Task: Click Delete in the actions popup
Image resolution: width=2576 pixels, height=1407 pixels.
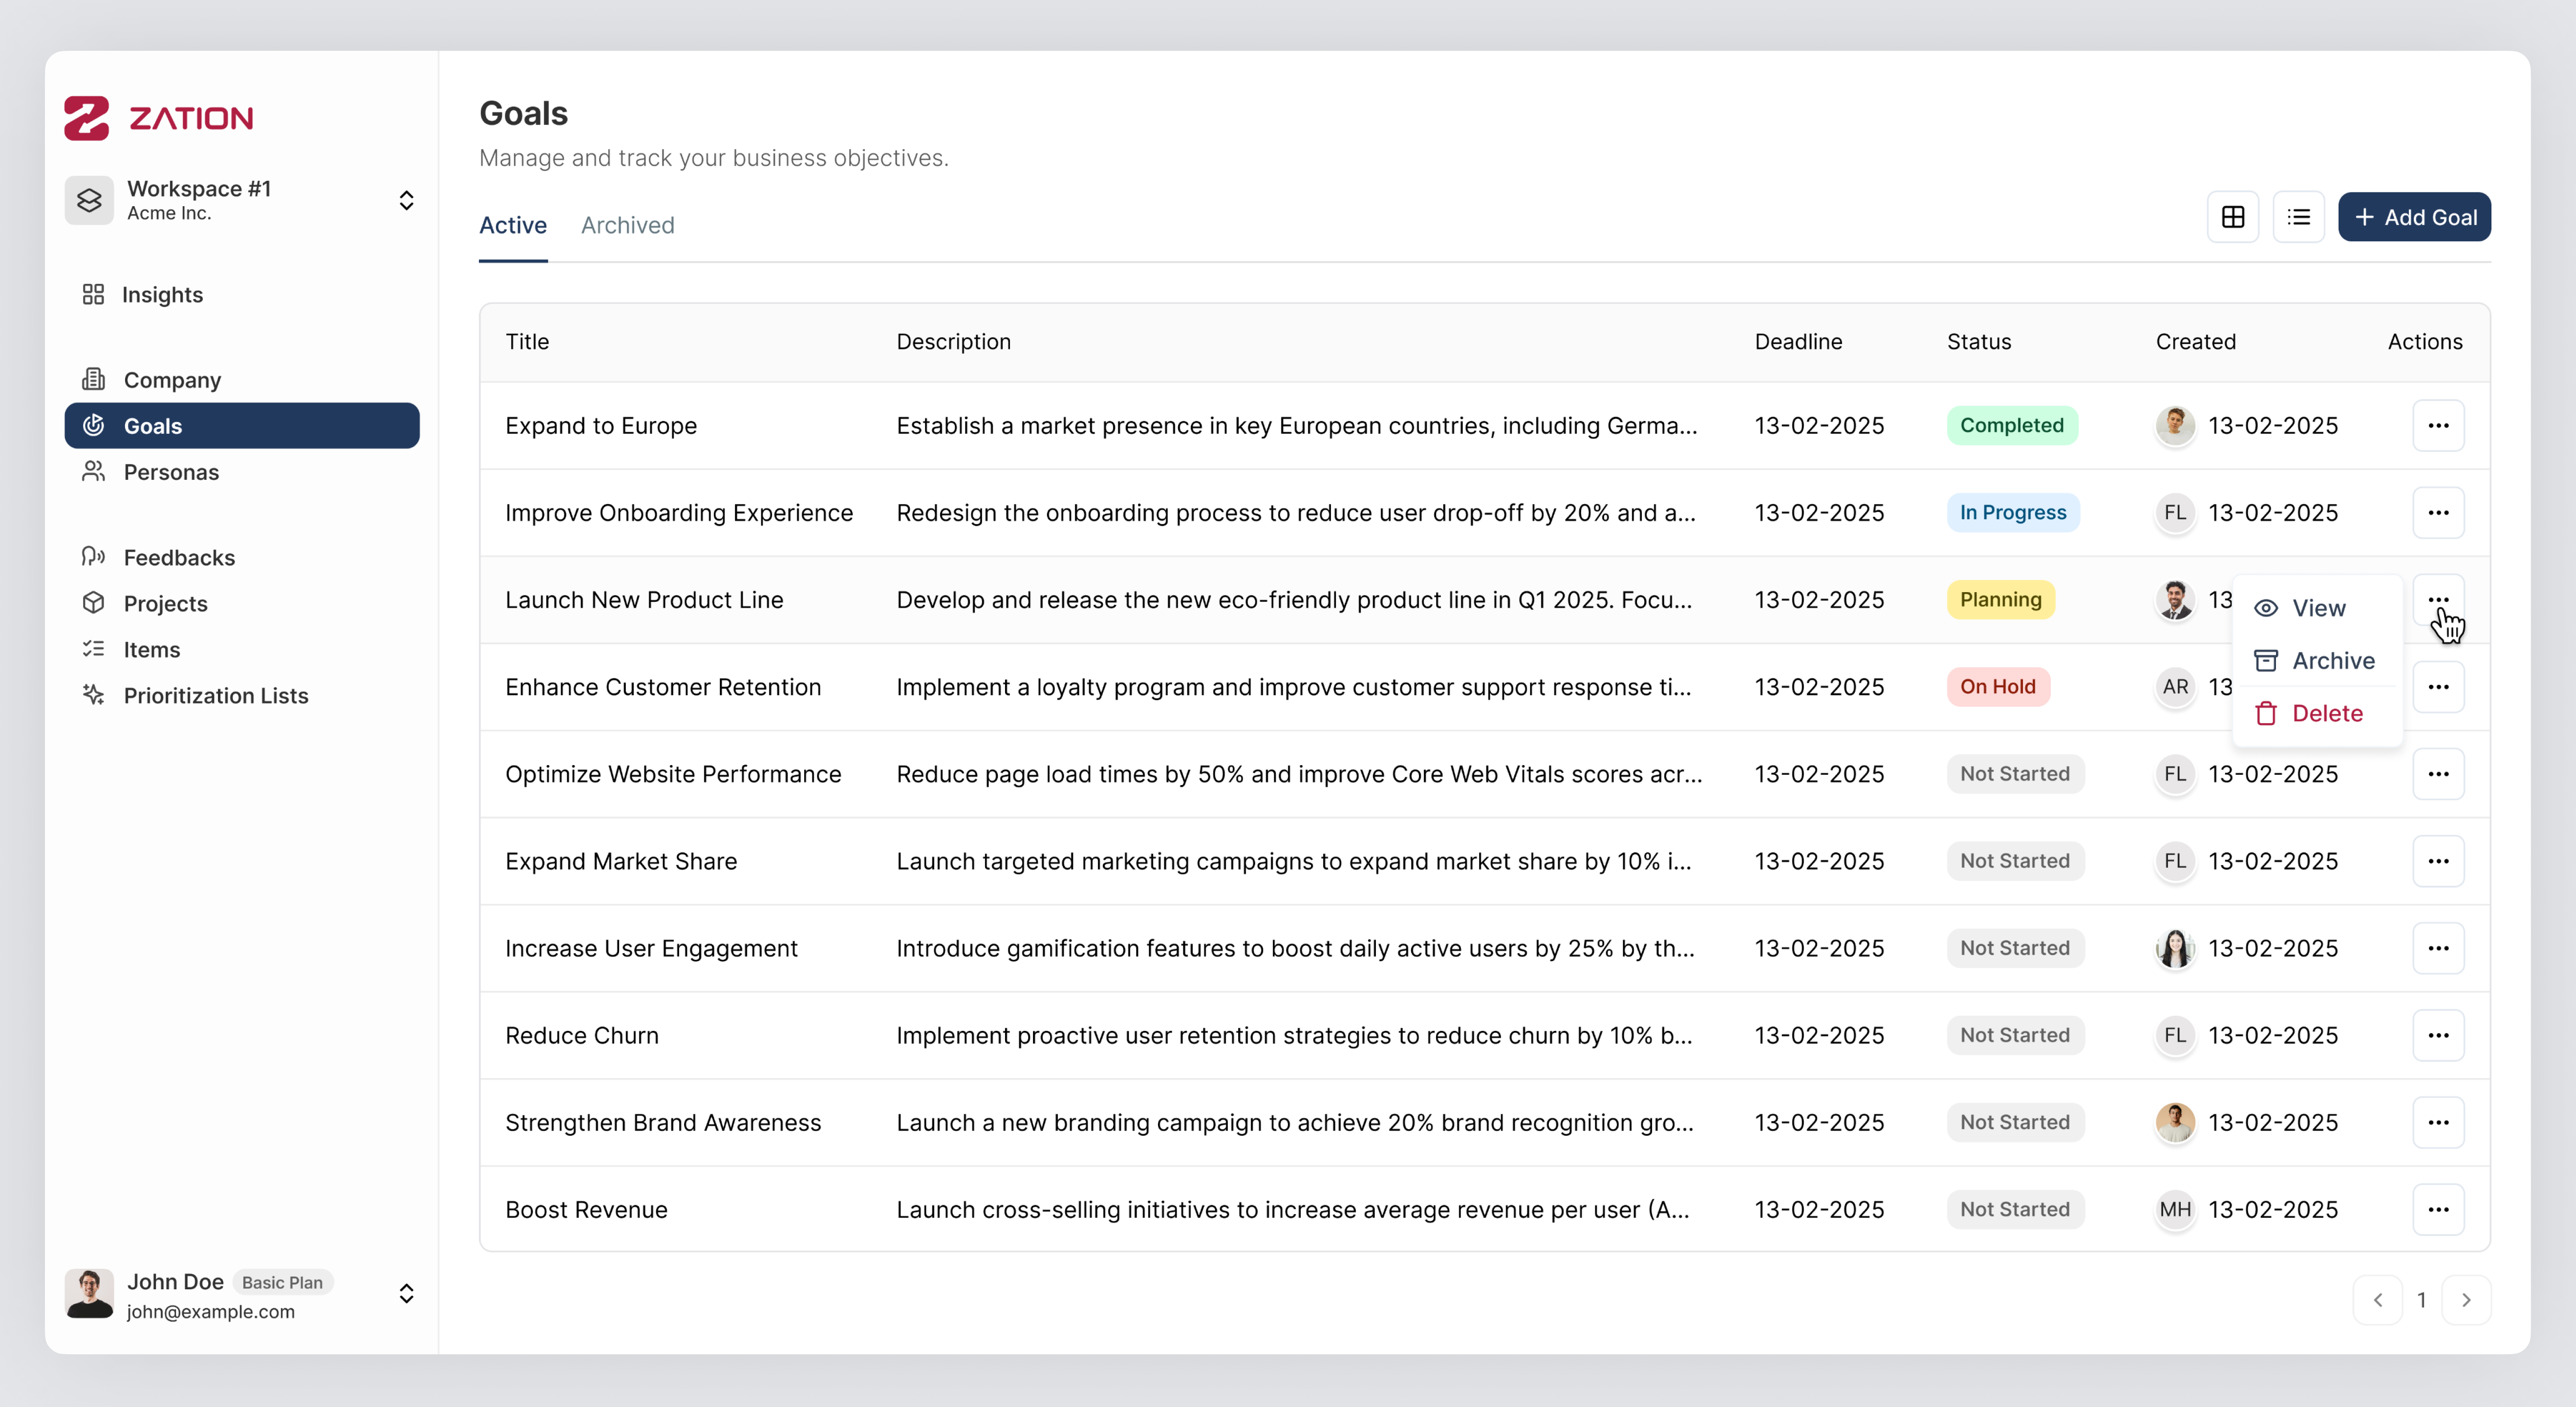Action: pos(2326,713)
